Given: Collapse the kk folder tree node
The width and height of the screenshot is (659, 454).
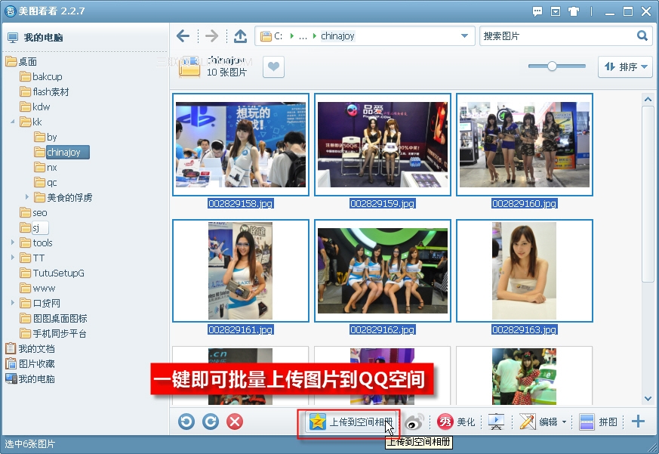Looking at the screenshot, I should (13, 122).
